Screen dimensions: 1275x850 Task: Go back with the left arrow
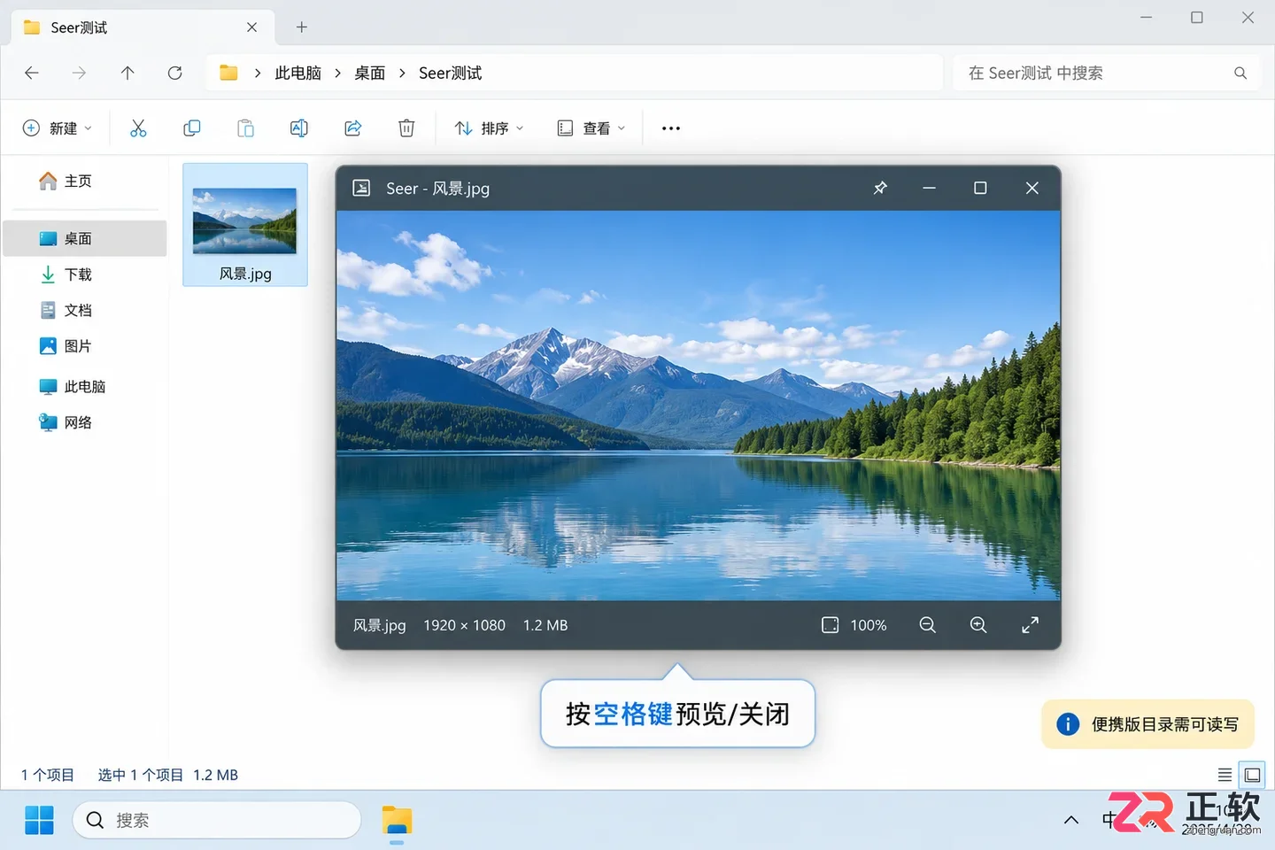(32, 73)
